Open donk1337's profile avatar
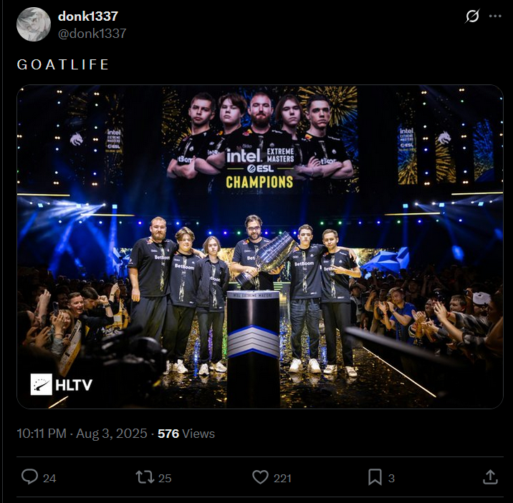The image size is (513, 503). [34, 24]
